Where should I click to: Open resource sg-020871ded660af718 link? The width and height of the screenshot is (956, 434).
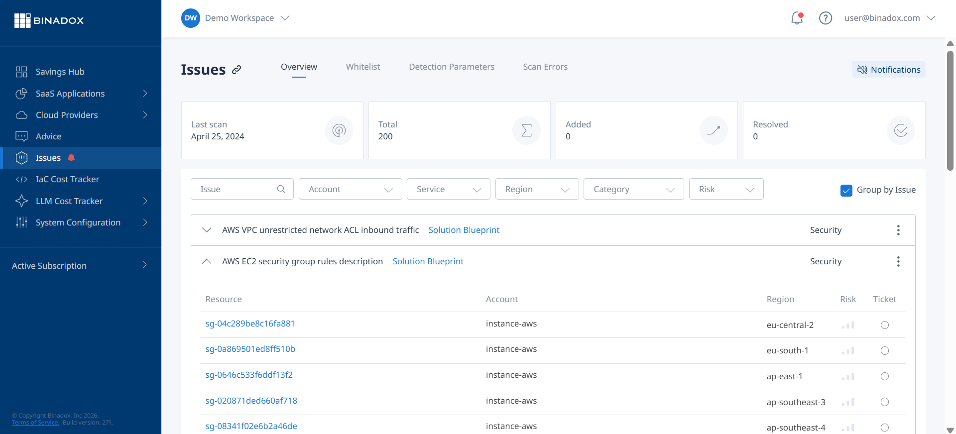pyautogui.click(x=251, y=401)
